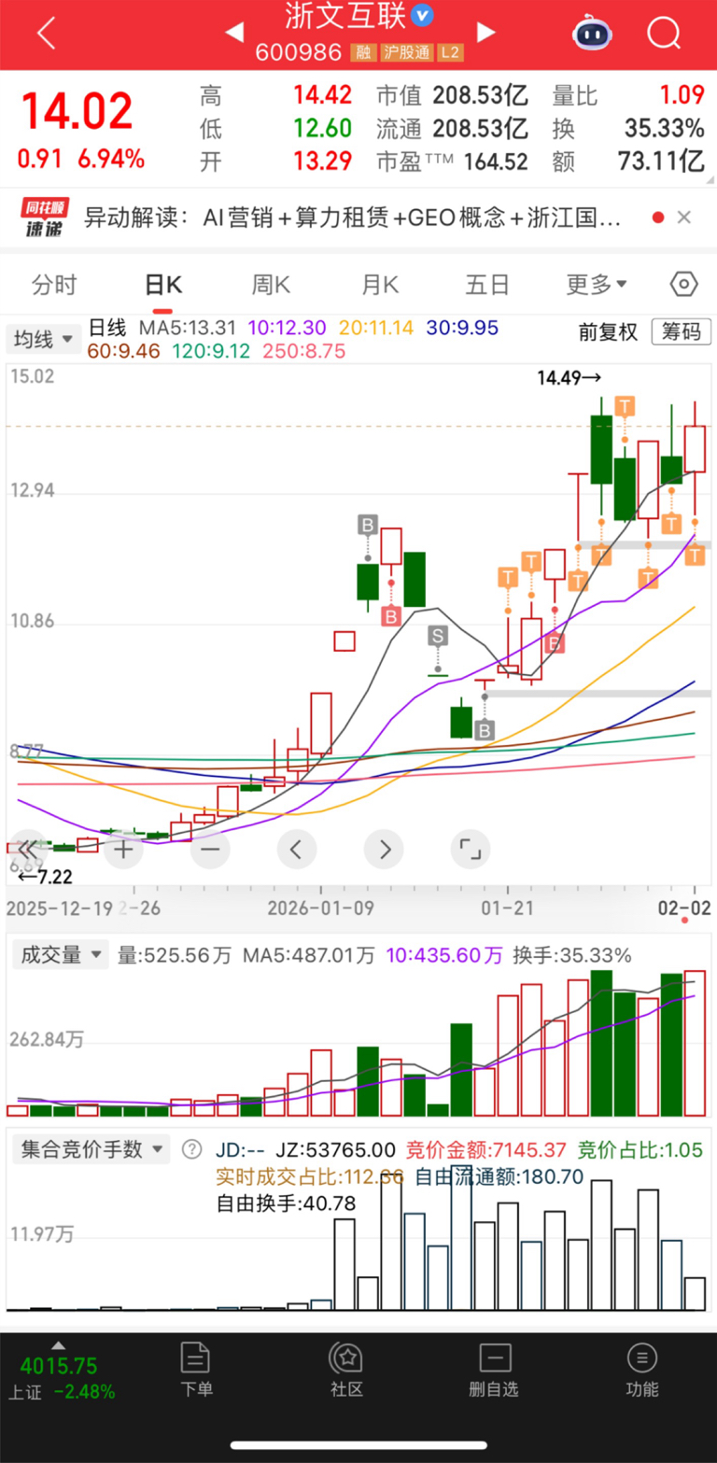Screen dimensions: 717x1463
Task: Tap the 筹码 button
Action: click(682, 331)
